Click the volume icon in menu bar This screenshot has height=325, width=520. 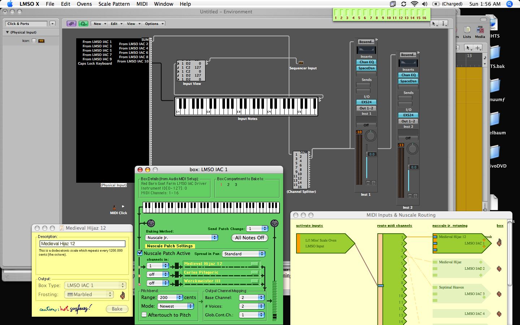click(x=425, y=4)
